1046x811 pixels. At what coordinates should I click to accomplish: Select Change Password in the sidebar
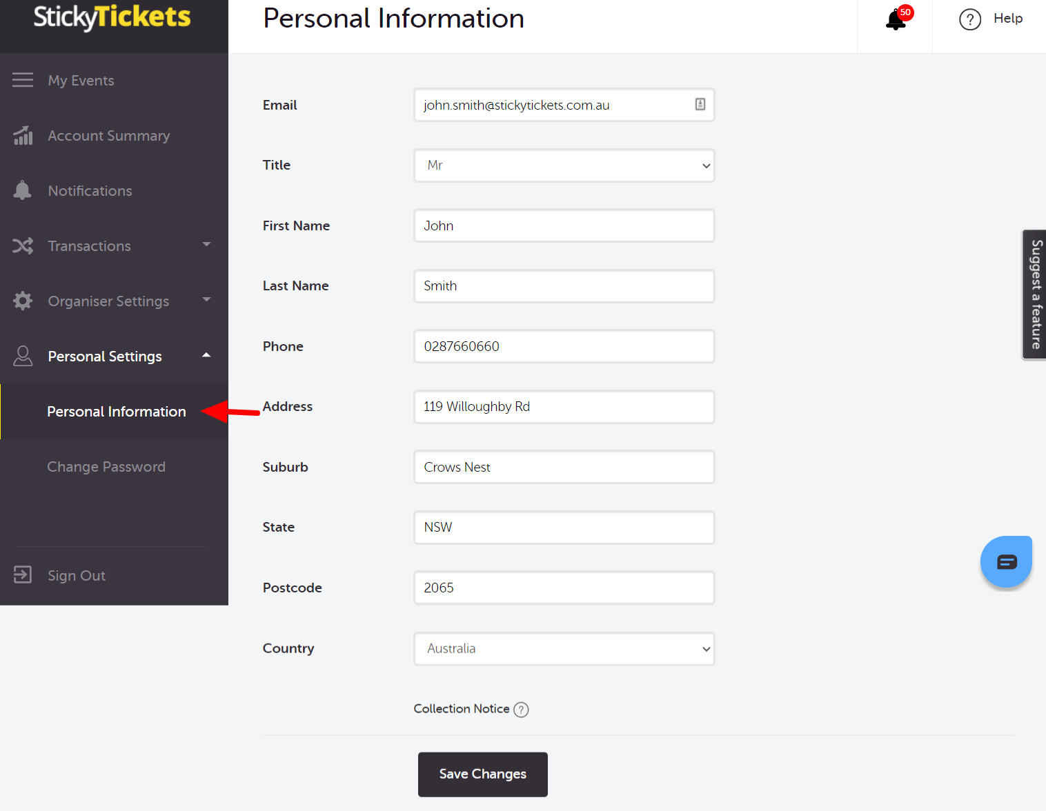coord(106,467)
